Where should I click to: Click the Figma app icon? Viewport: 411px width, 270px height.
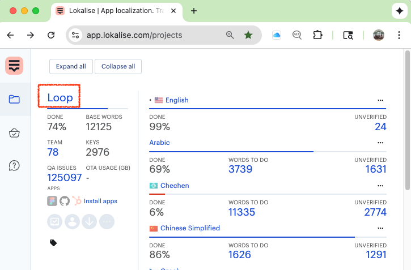pos(52,201)
